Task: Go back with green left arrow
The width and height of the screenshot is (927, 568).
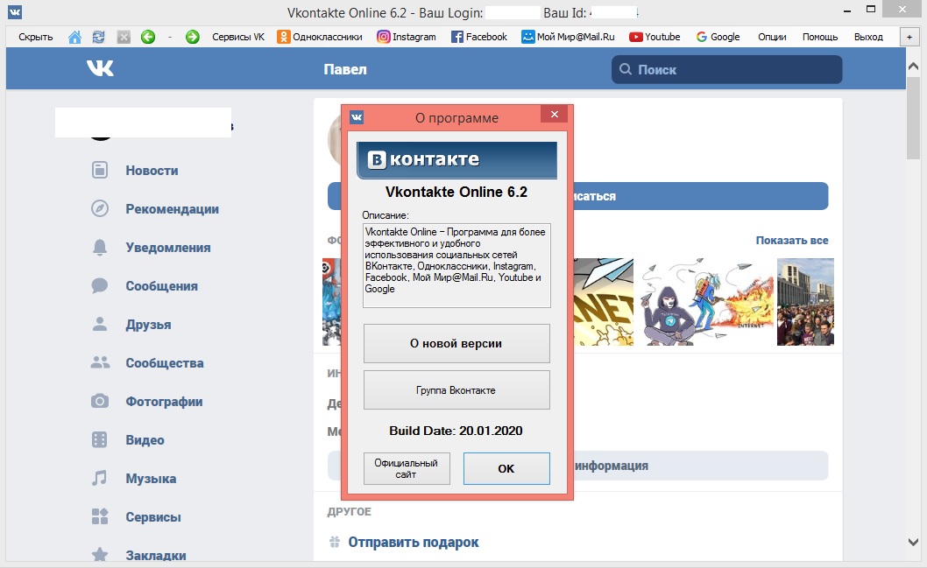Action: click(148, 38)
